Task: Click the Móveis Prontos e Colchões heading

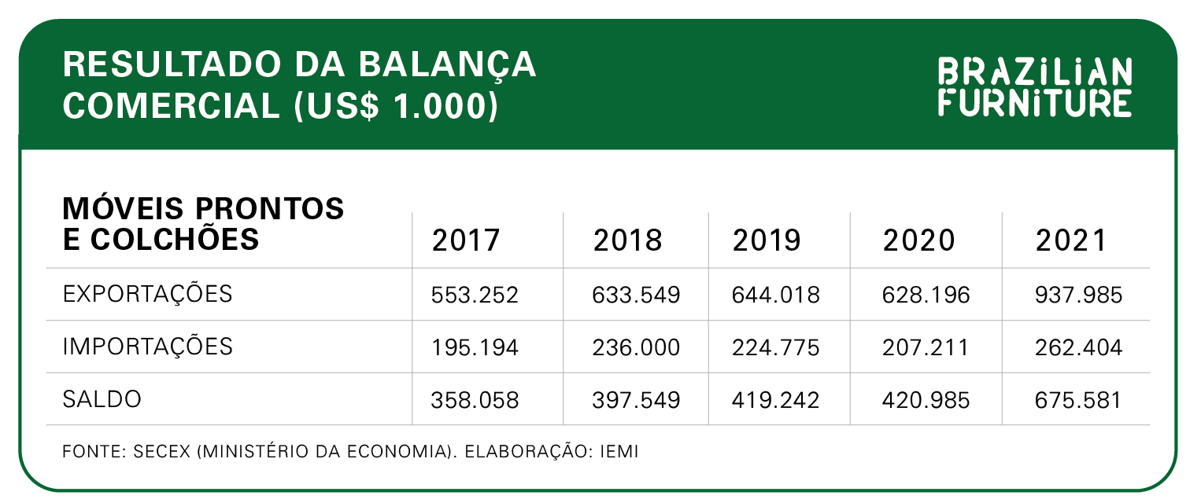Action: pos(203,223)
